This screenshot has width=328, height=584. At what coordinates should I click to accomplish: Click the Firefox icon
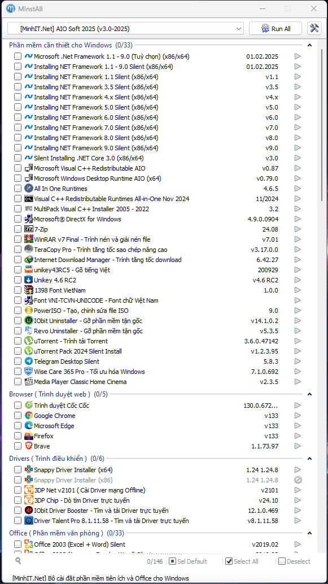click(x=29, y=436)
